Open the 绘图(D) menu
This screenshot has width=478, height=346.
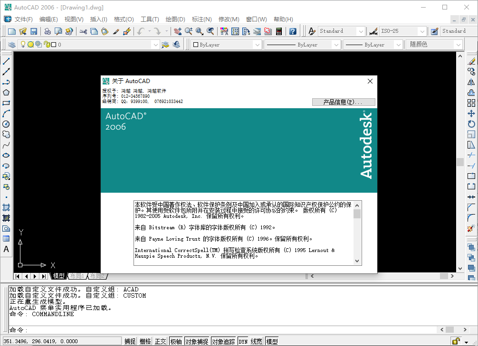[x=175, y=19]
